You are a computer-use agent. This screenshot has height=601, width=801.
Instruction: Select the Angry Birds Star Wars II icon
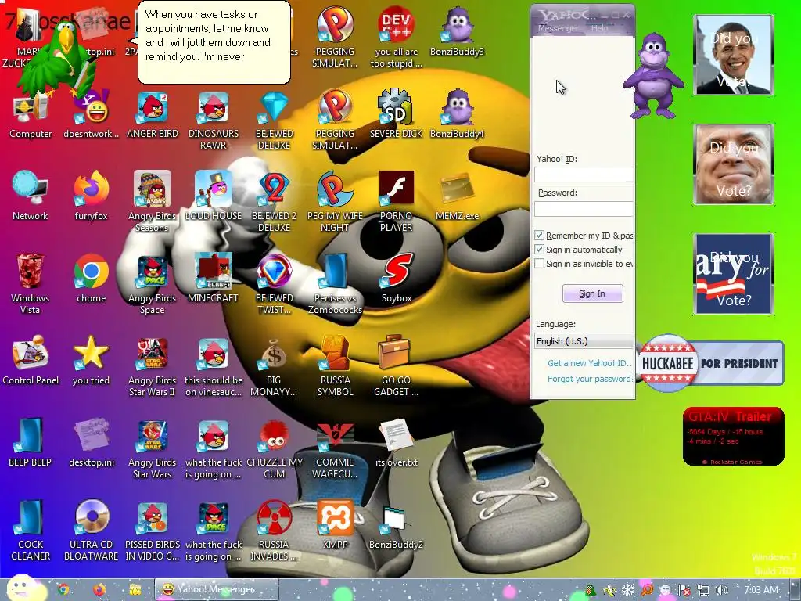coord(153,353)
